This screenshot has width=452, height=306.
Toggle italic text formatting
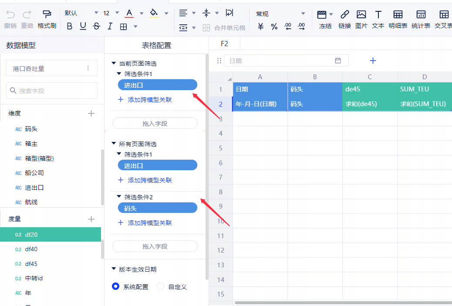point(110,27)
